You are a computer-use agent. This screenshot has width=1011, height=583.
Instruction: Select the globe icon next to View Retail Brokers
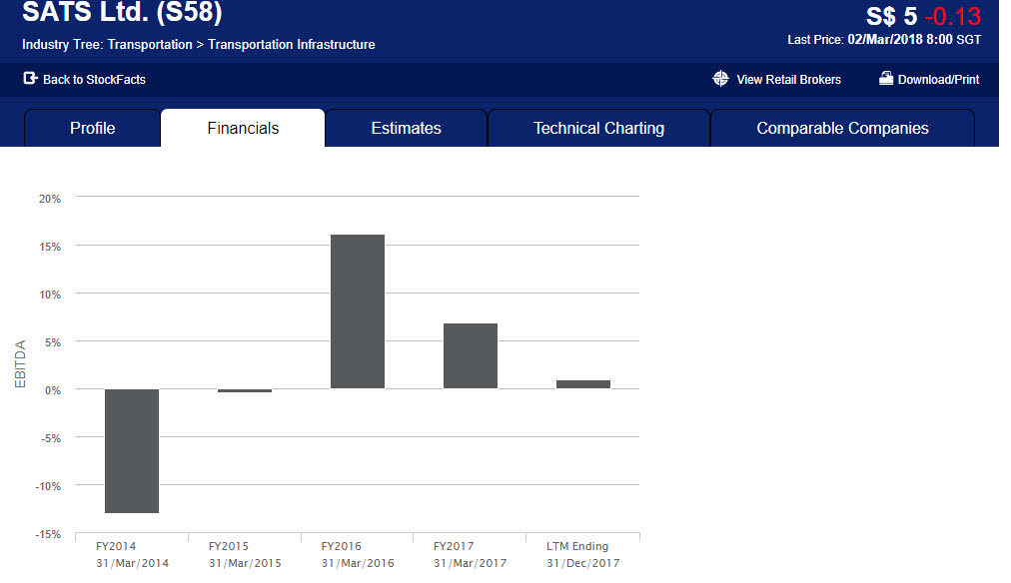[721, 79]
